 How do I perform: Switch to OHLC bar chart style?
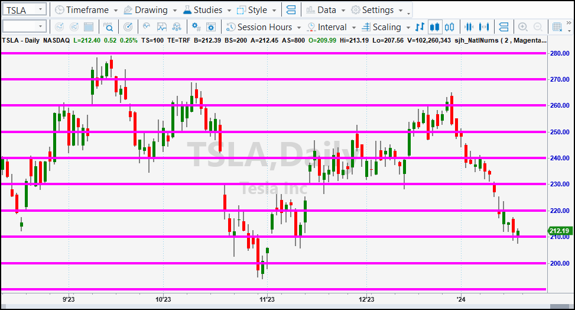pyautogui.click(x=420, y=27)
